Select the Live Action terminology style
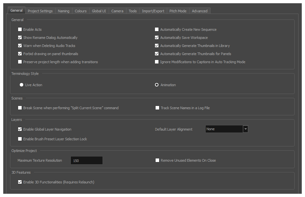Image resolution: width=305 pixels, height=197 pixels. 21,85
